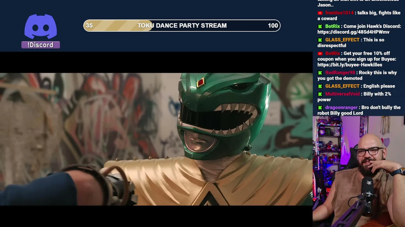The height and width of the screenshot is (227, 405).
Task: Open dragoonranger's chat username
Action: (x=341, y=108)
